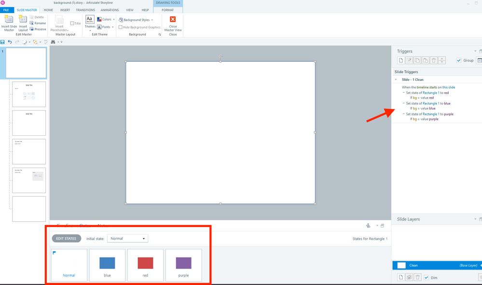The height and width of the screenshot is (285, 482).
Task: Open Insert Placeholder menu
Action: 59,24
